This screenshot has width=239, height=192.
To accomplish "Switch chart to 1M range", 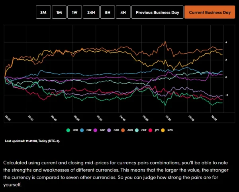I will tap(59, 12).
